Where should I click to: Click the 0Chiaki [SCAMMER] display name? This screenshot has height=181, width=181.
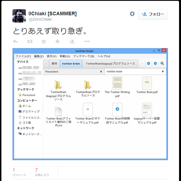52,14
